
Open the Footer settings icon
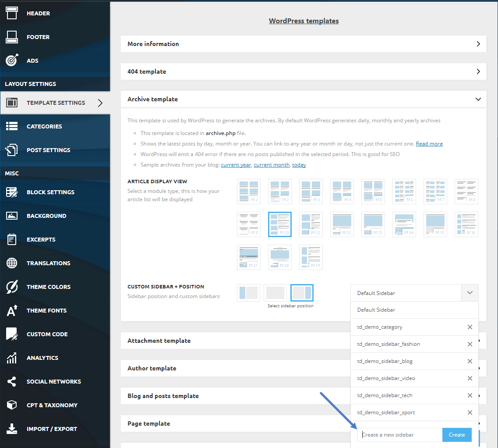pos(12,37)
